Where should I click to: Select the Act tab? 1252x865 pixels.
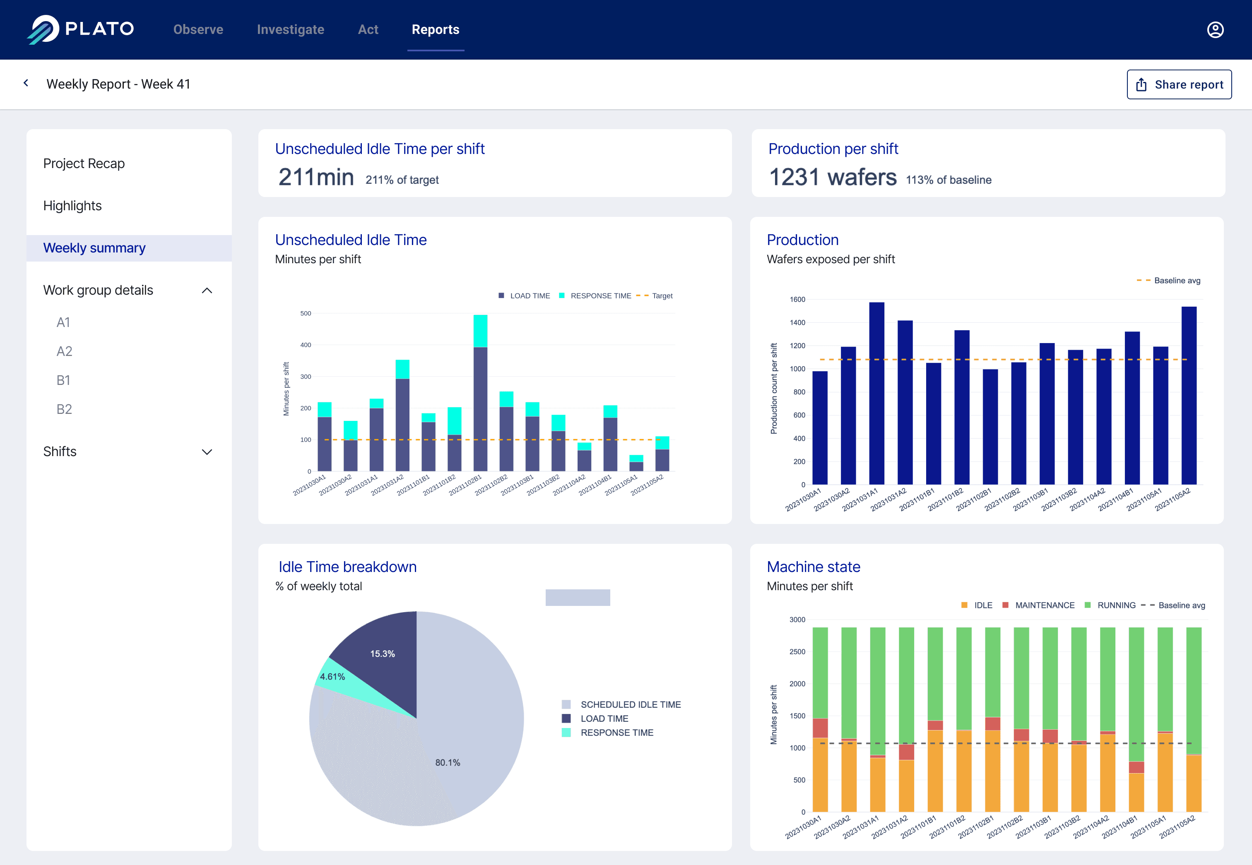[368, 30]
